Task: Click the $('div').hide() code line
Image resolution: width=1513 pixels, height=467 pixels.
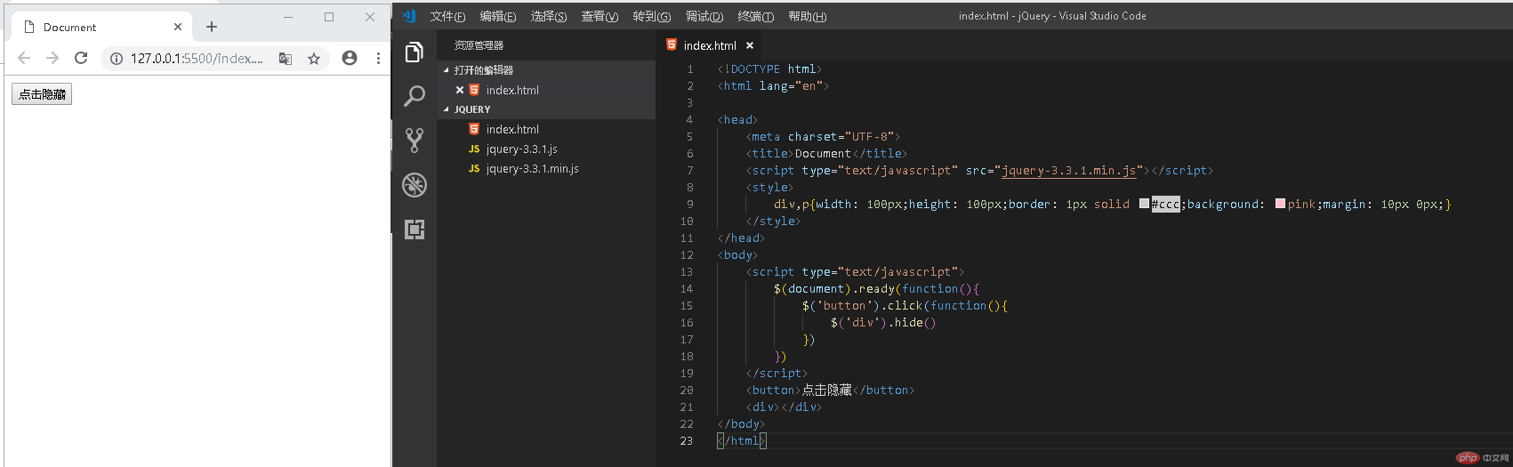Action: 883,322
